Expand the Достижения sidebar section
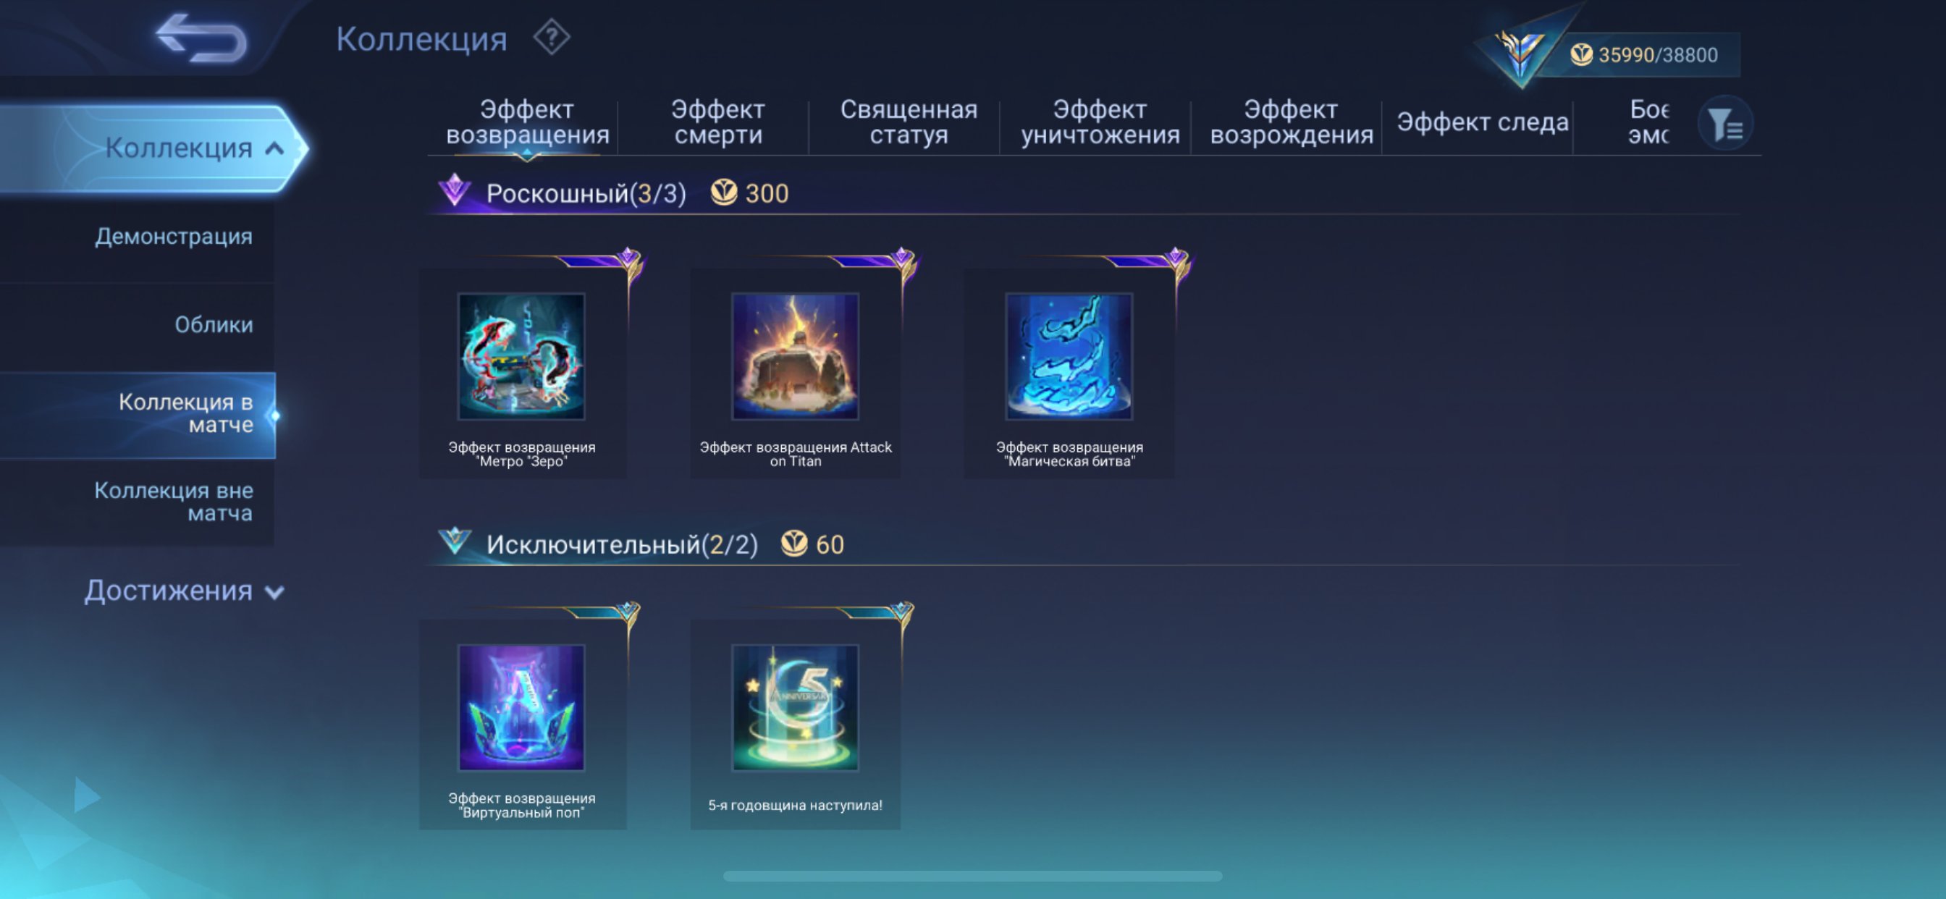 pos(184,591)
